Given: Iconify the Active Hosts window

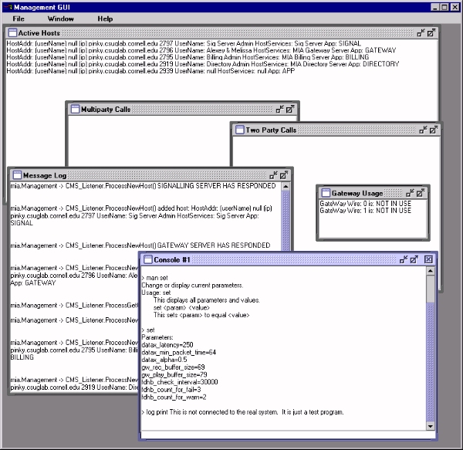Looking at the screenshot, I should [421, 33].
